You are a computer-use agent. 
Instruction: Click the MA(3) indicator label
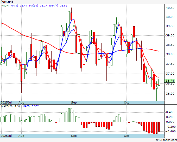coord(14,5)
